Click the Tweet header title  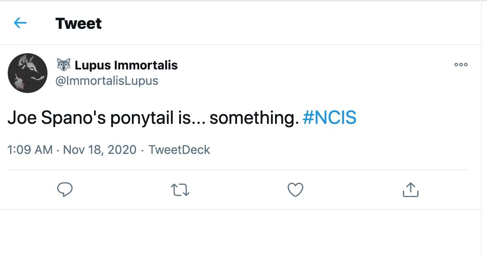tap(78, 23)
